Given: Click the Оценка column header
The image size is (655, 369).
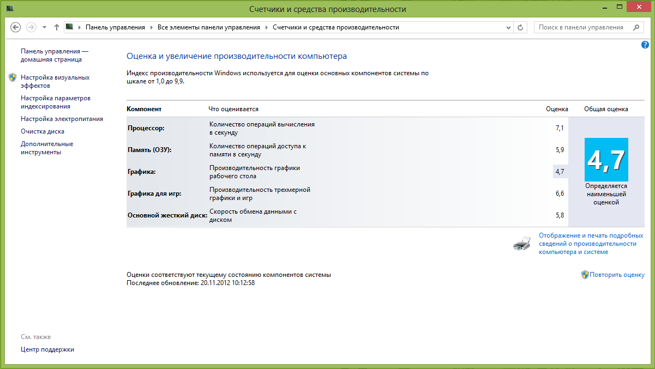Looking at the screenshot, I should [557, 109].
